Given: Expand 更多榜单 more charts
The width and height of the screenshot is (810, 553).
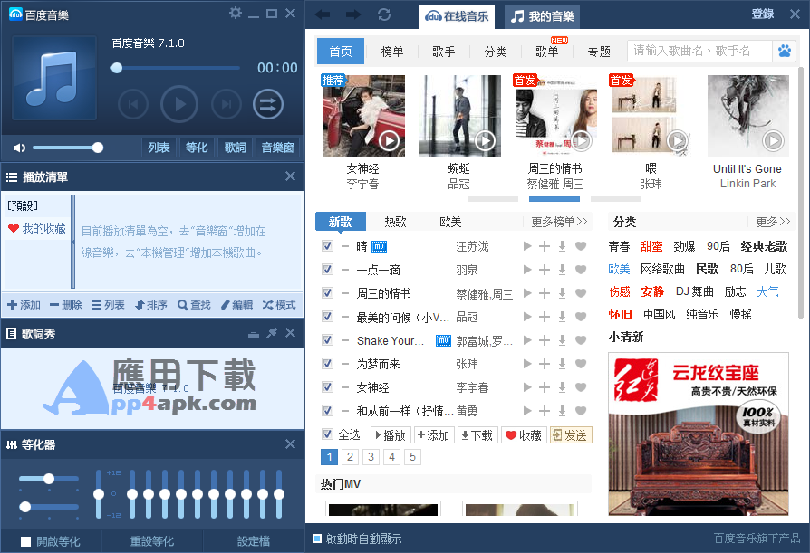Looking at the screenshot, I should point(559,222).
